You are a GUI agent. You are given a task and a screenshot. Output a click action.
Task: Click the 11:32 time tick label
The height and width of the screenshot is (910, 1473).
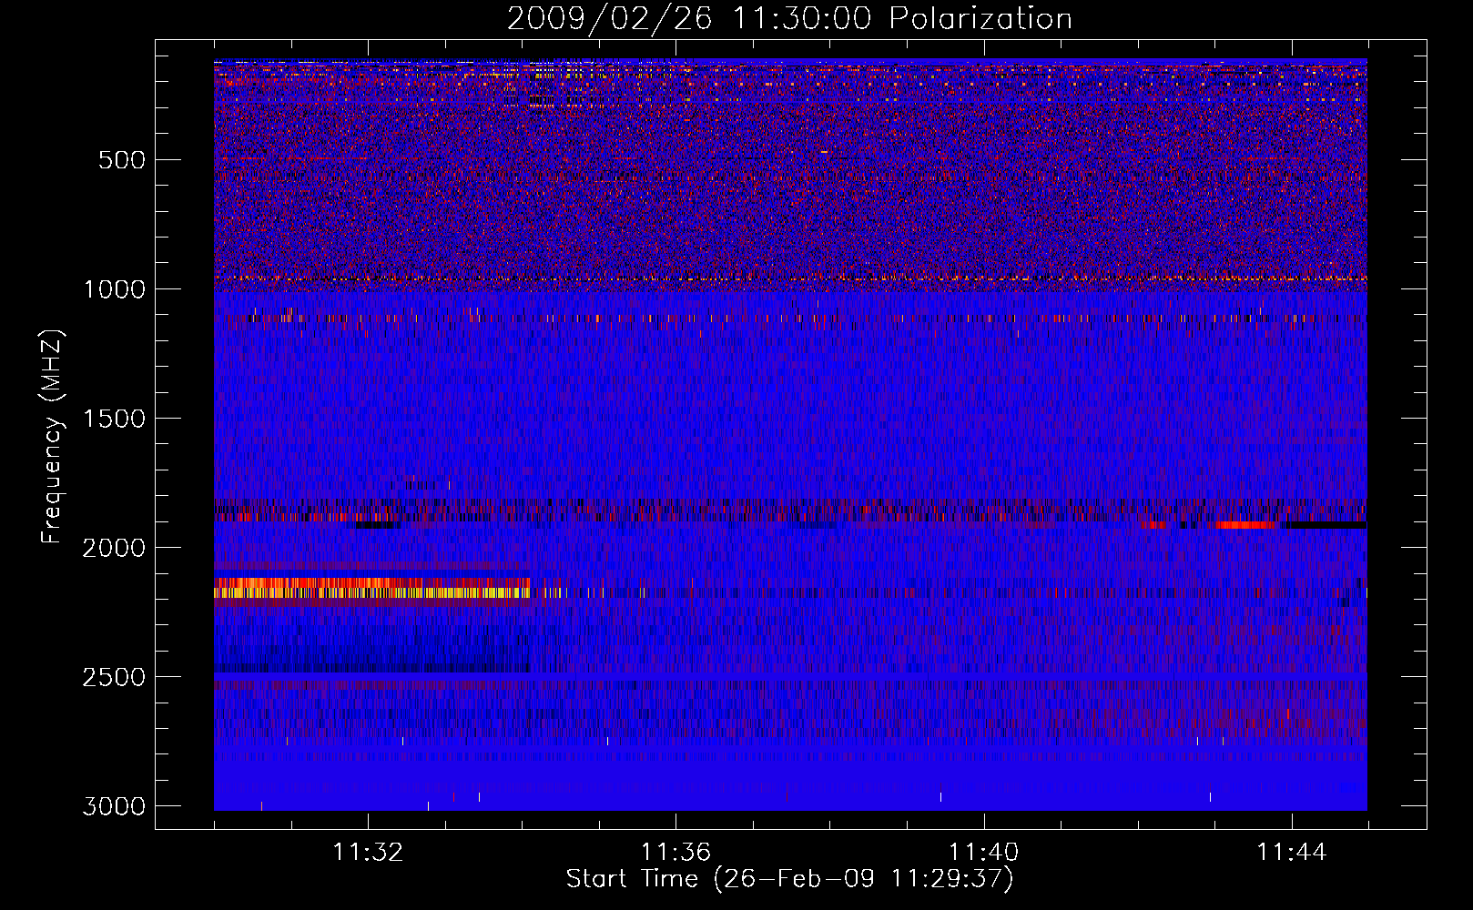pos(368,853)
